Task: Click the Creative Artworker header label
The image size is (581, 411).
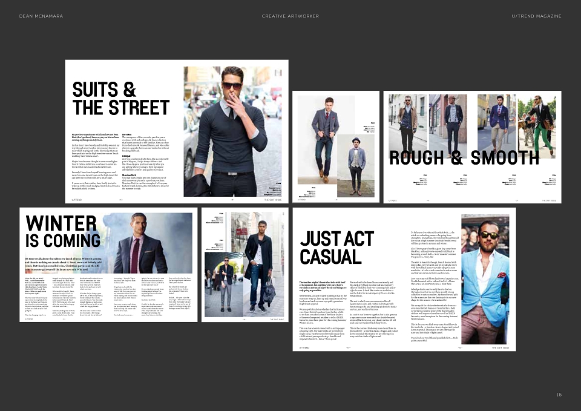Action: coord(290,16)
